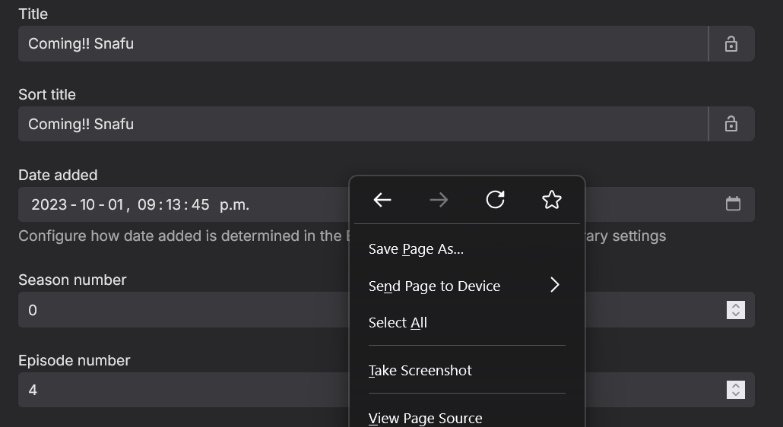Image resolution: width=783 pixels, height=427 pixels.
Task: Click Episode number spinner arrows
Action: pyautogui.click(x=735, y=390)
